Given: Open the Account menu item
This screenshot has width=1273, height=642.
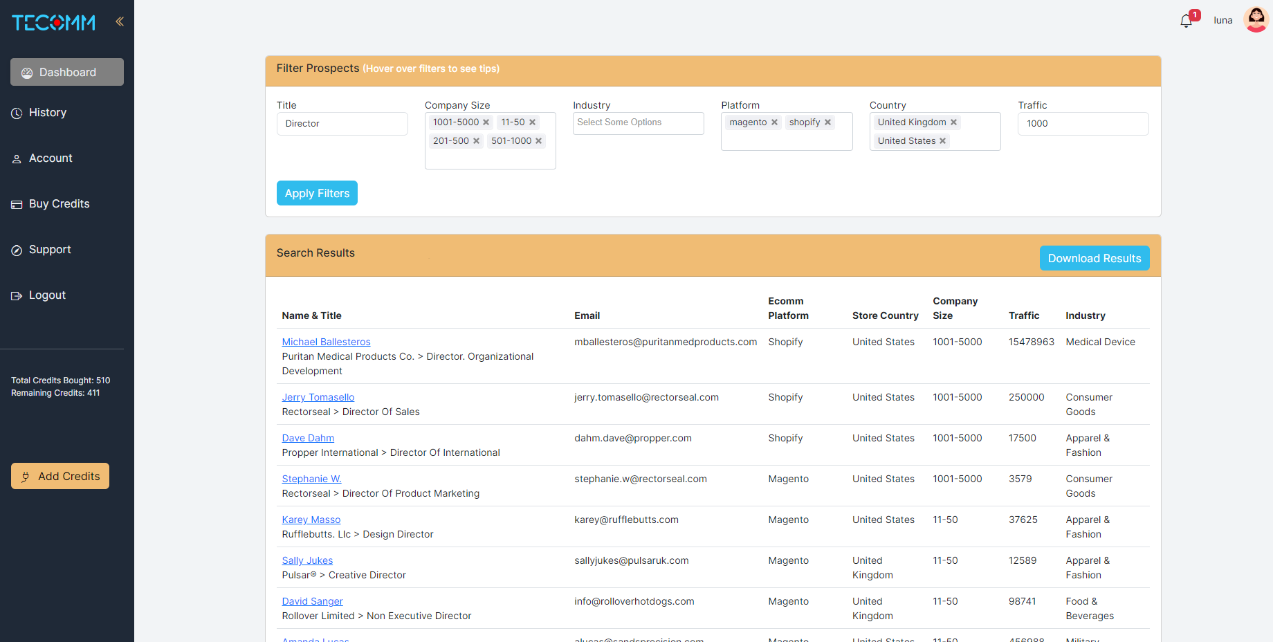Looking at the screenshot, I should tap(51, 158).
